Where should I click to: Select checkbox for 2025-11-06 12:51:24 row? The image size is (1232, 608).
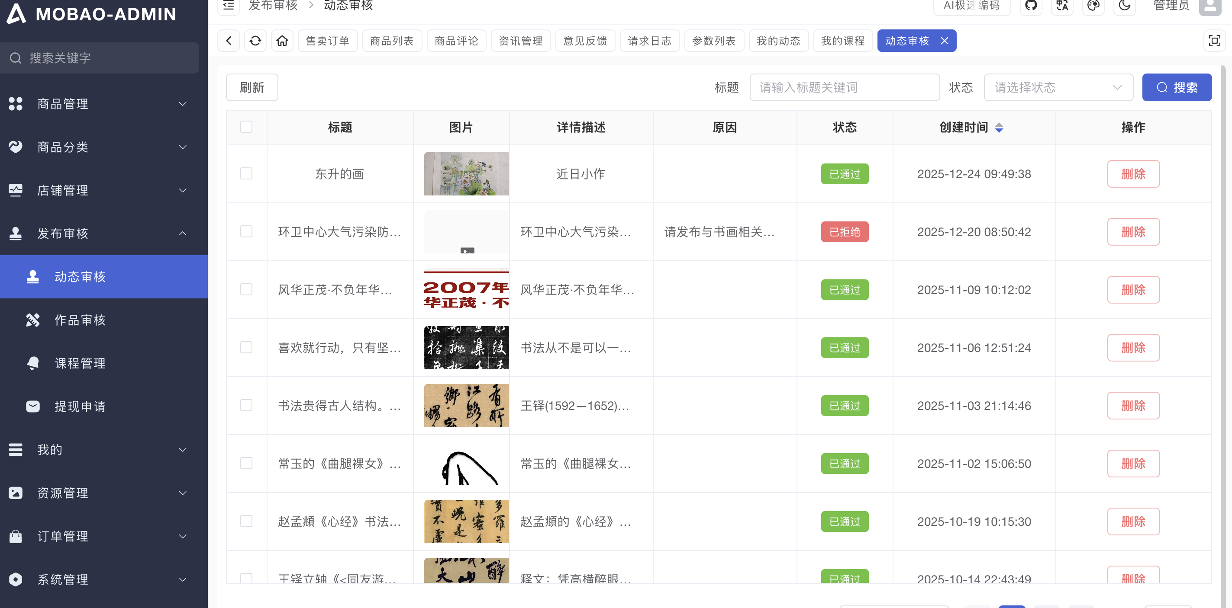click(246, 347)
